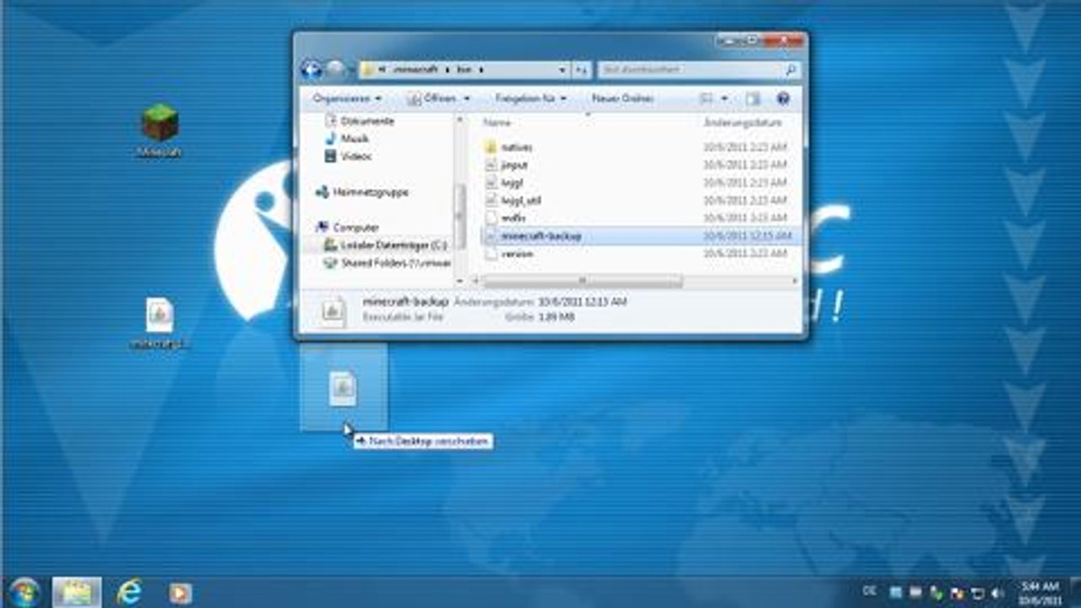Change view mode icon in toolbar
Screen dimensions: 1081x608
[707, 99]
